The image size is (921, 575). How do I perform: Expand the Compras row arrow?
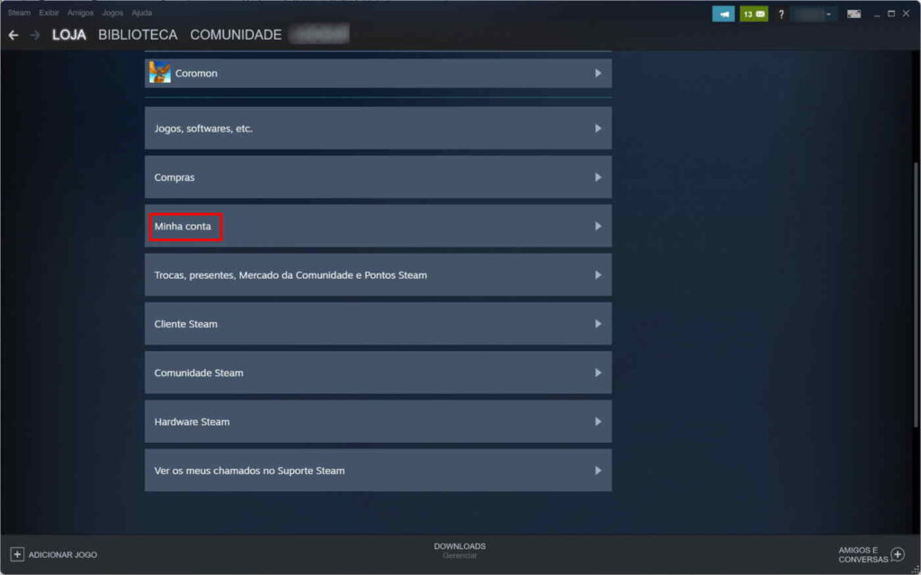tap(598, 177)
